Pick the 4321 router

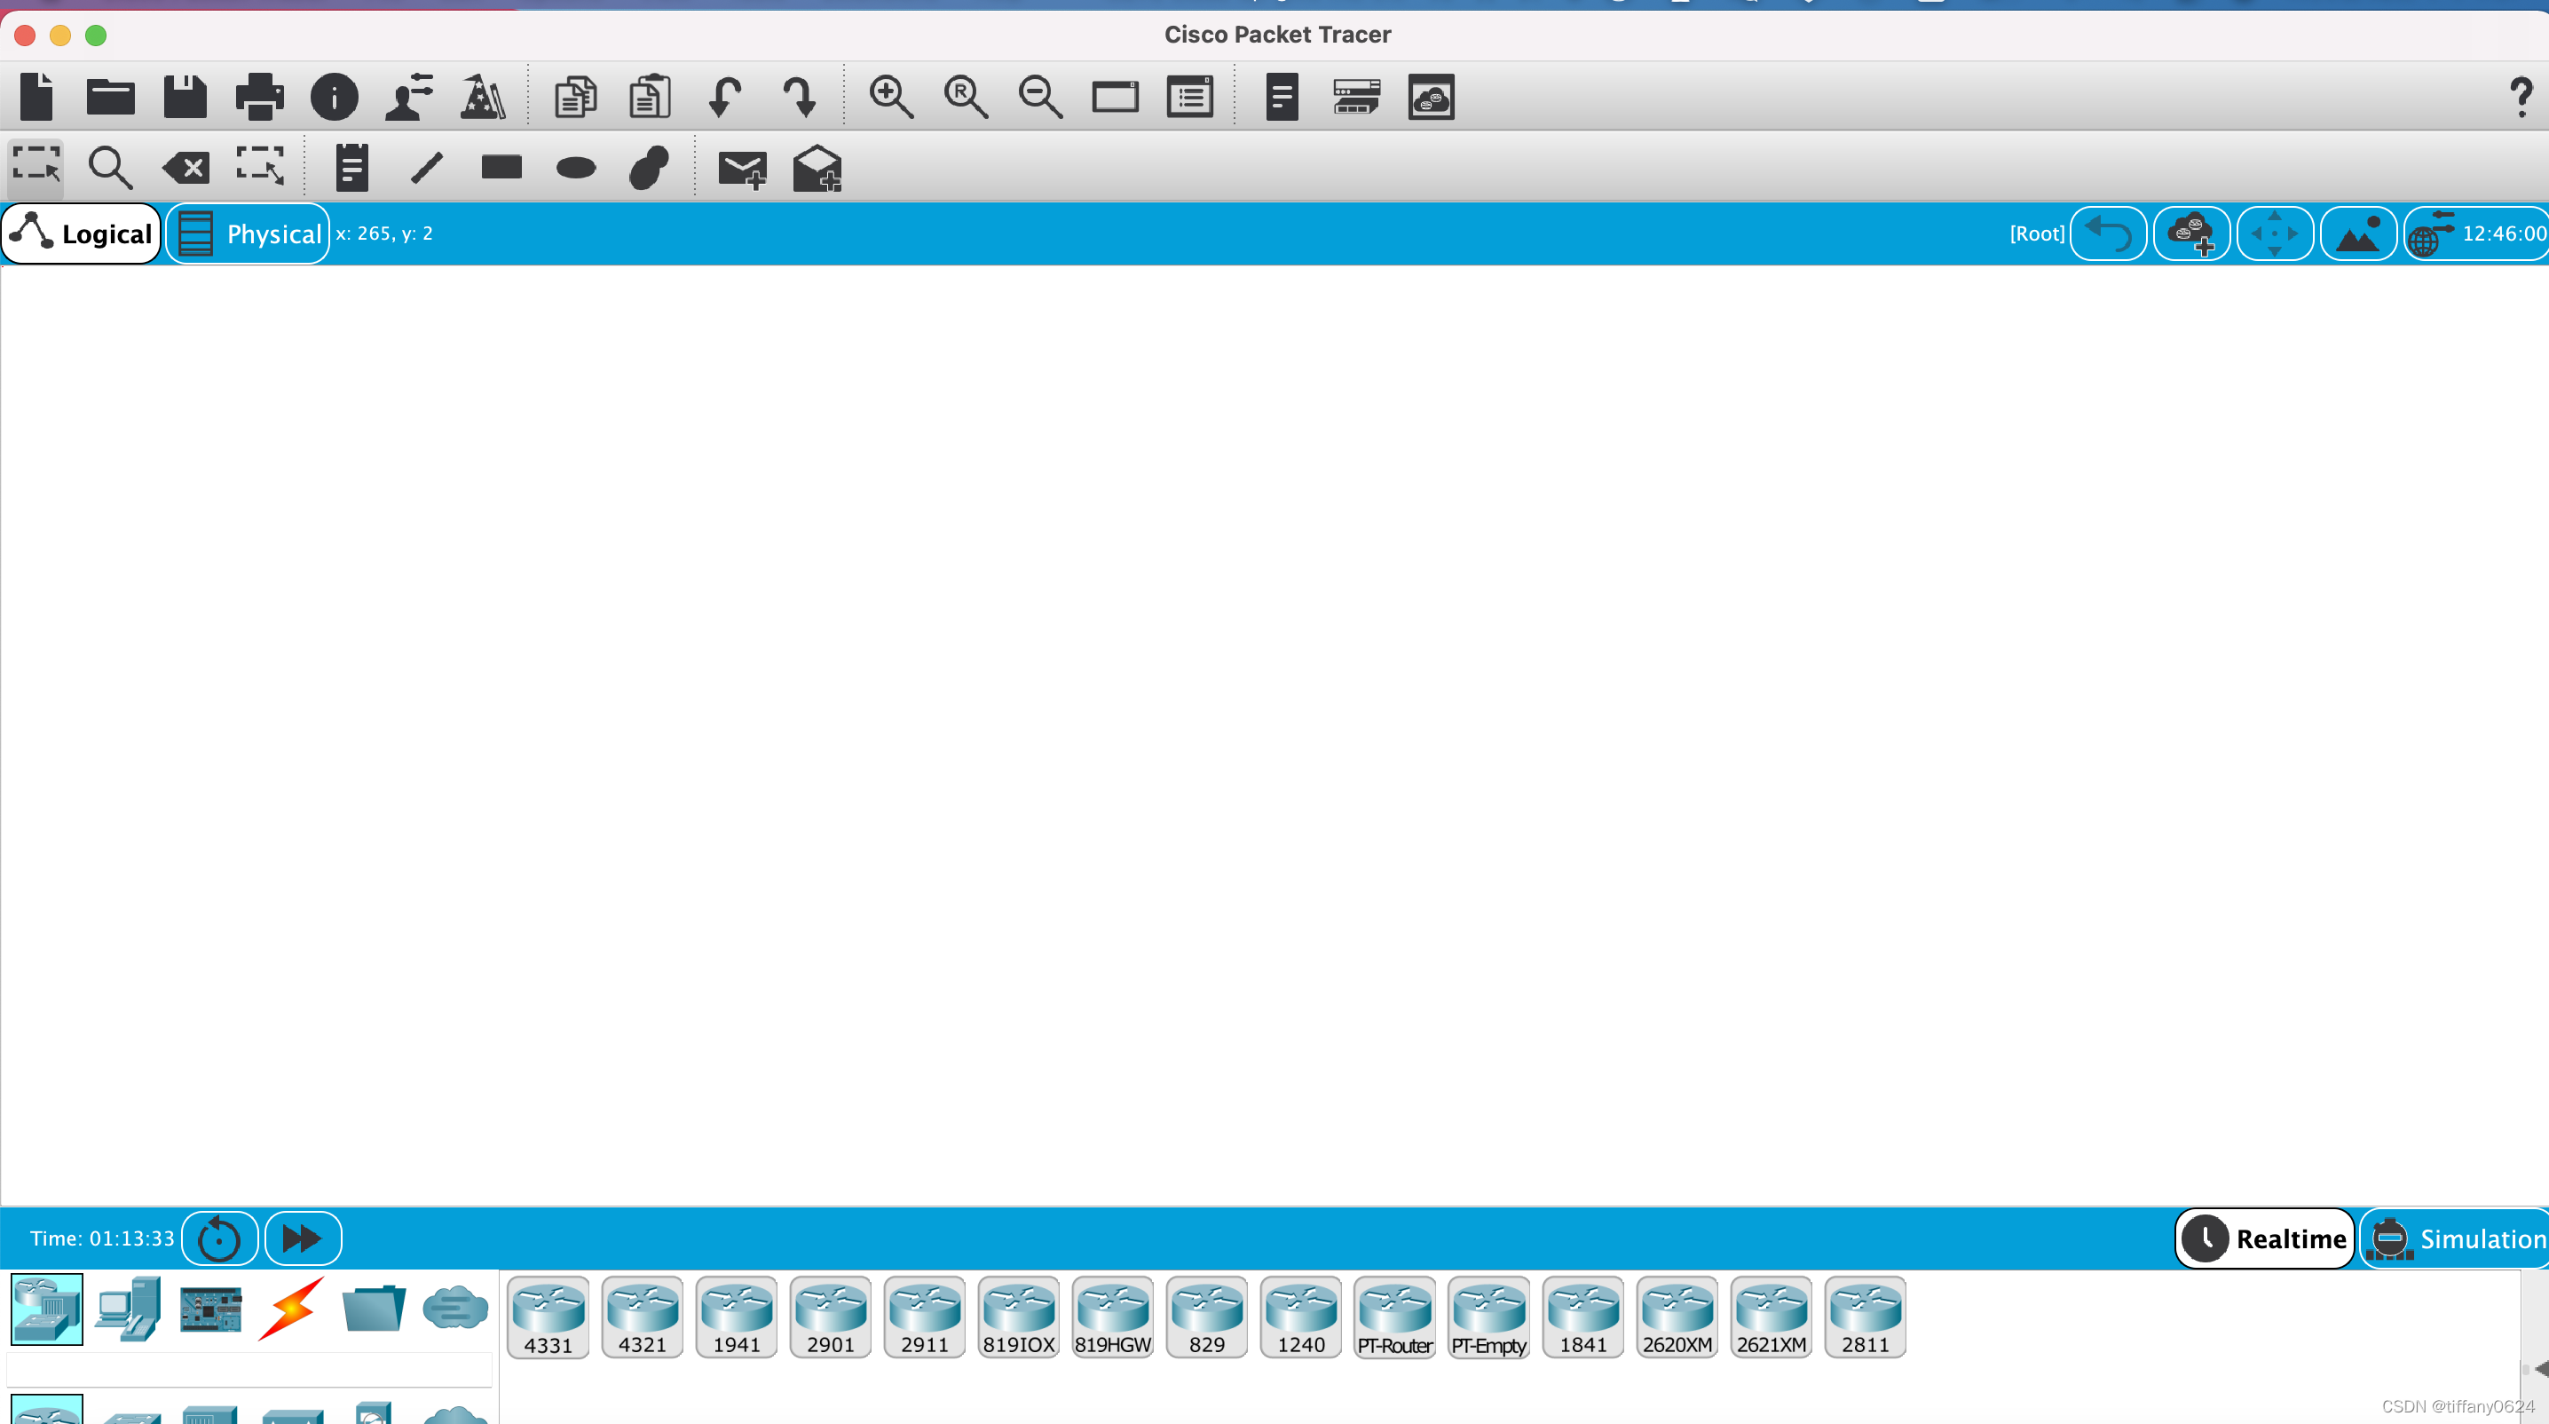click(643, 1317)
